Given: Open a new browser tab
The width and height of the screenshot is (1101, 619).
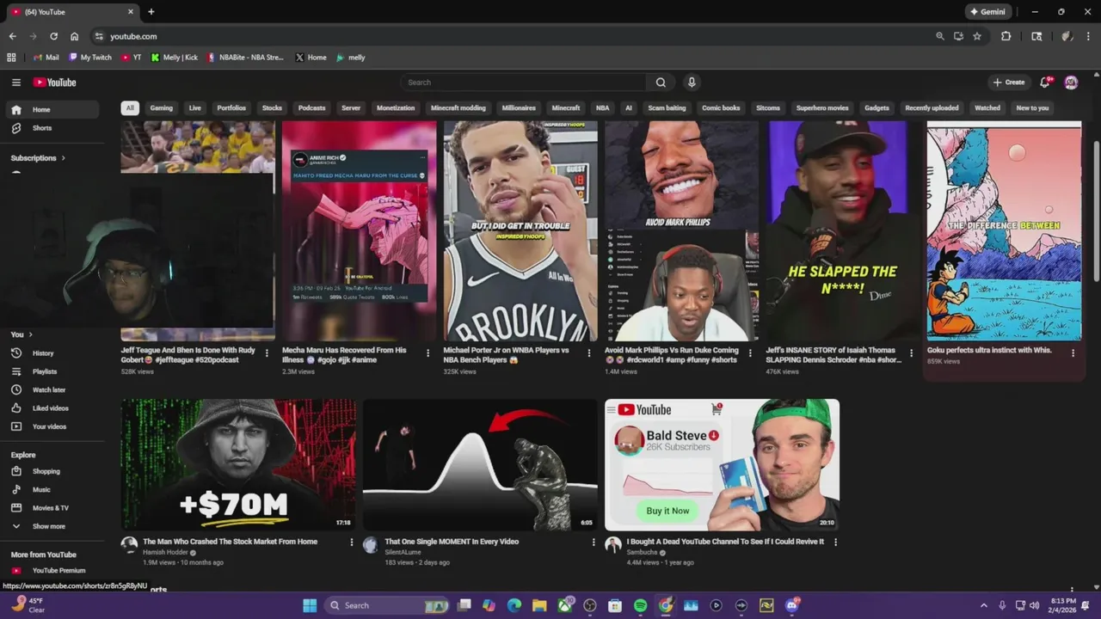Looking at the screenshot, I should [x=151, y=12].
